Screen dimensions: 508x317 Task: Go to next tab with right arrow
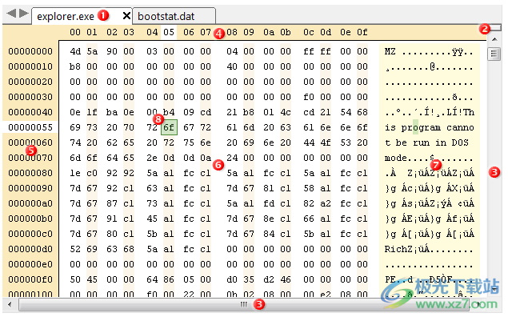tap(24, 14)
